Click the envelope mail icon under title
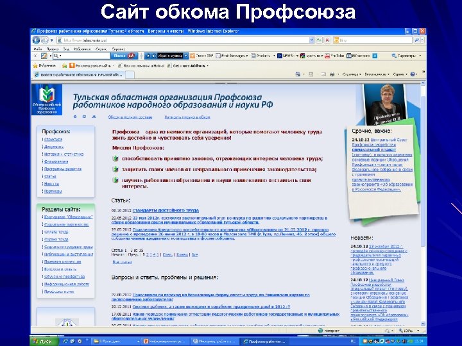Viewport: 462px width, 346px height. (x=84, y=117)
